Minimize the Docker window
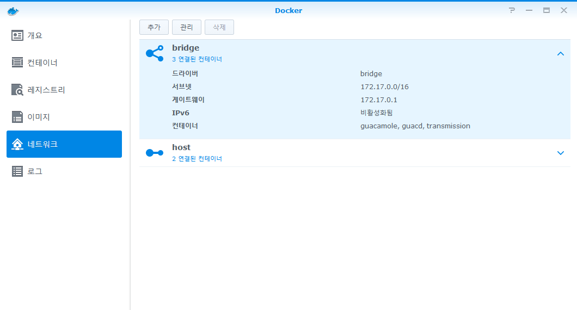 pyautogui.click(x=529, y=10)
